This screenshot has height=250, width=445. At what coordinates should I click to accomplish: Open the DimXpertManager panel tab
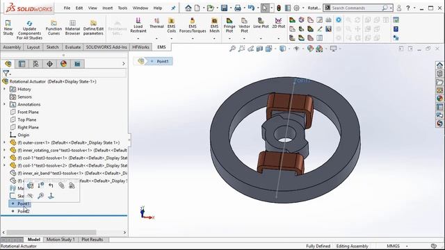coord(49,64)
